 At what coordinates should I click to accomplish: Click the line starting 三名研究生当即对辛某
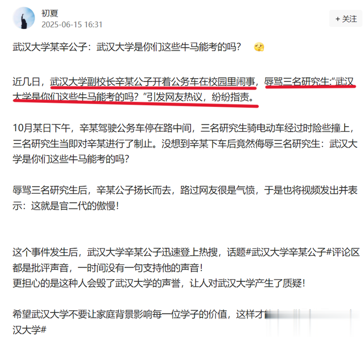tap(185, 144)
